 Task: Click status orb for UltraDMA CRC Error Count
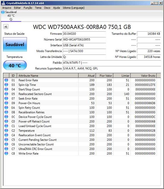(x=6, y=149)
